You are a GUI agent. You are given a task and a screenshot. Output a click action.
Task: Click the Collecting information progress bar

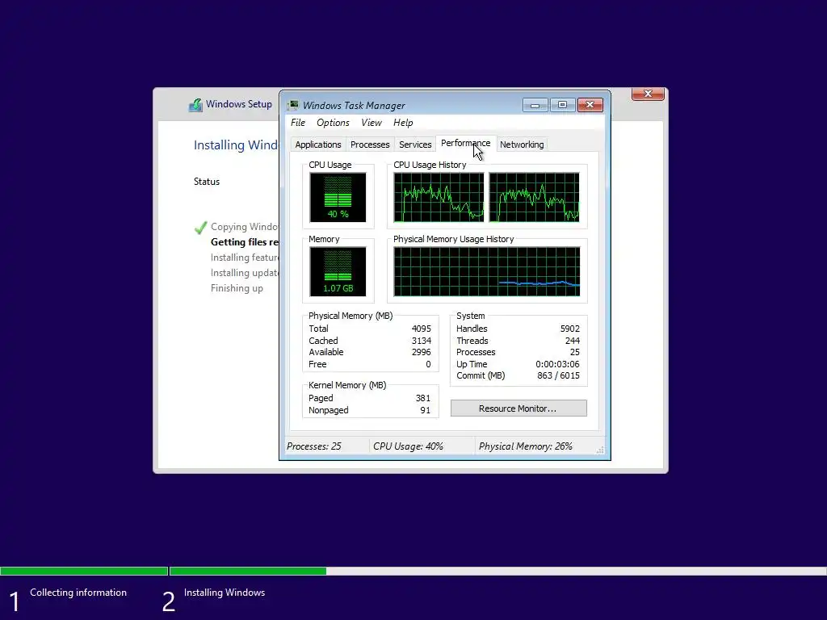tap(84, 571)
